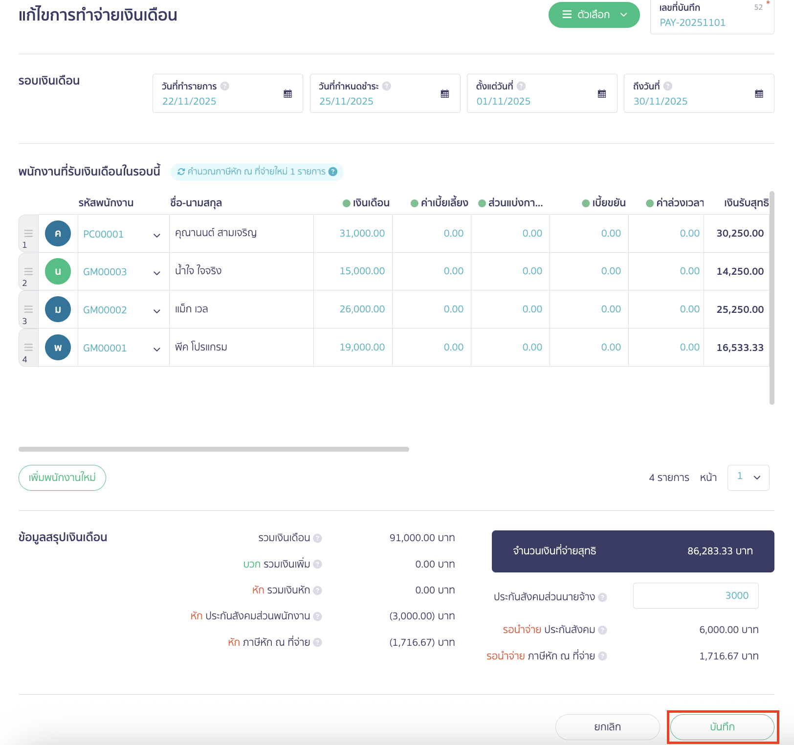Open the calendar for ถึงวันที่
The height and width of the screenshot is (745, 794).
pyautogui.click(x=758, y=93)
